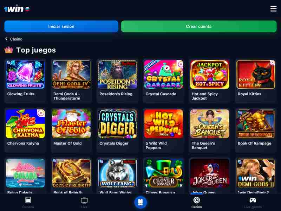Open the Glowing Fruits game thumbnail
Screen dimensions: 281x211
pos(25,75)
